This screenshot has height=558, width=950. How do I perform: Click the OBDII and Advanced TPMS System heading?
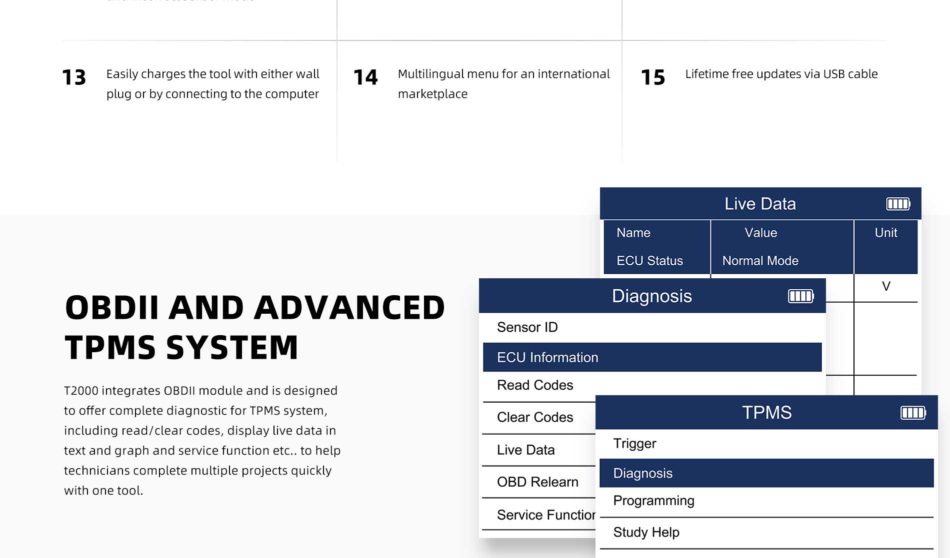(x=254, y=327)
